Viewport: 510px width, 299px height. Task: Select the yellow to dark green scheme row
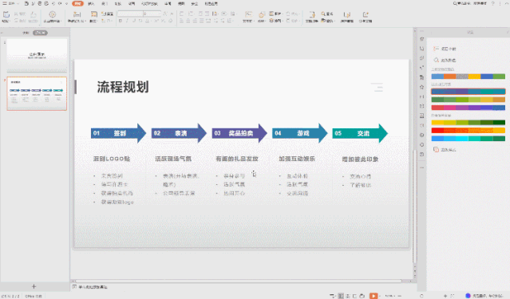click(468, 123)
